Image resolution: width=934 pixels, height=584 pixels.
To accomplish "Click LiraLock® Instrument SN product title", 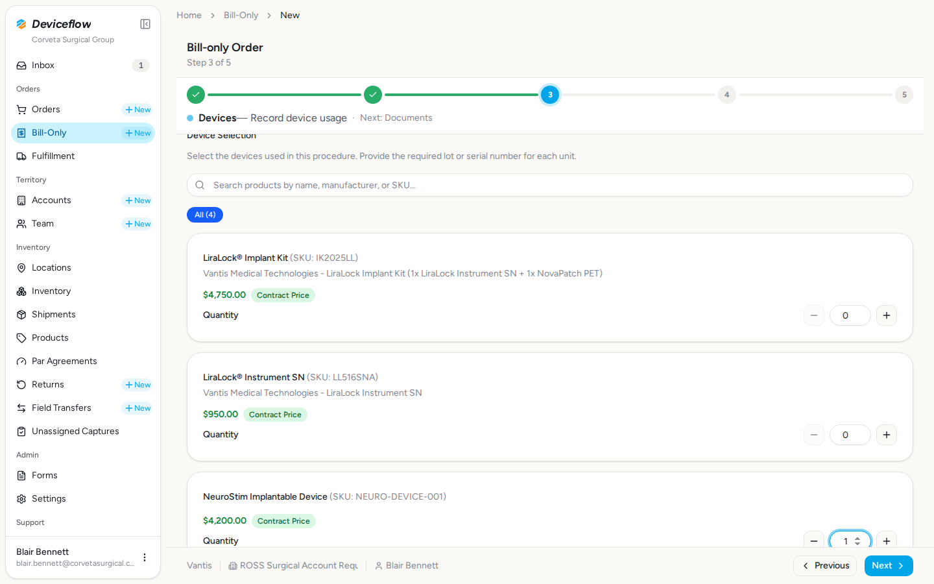I will point(254,377).
